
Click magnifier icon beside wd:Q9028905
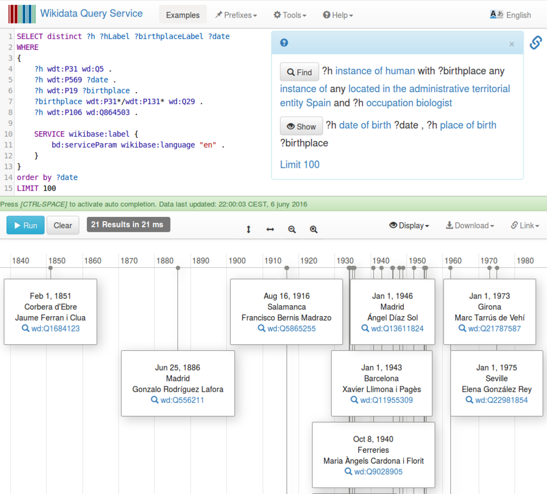click(348, 471)
